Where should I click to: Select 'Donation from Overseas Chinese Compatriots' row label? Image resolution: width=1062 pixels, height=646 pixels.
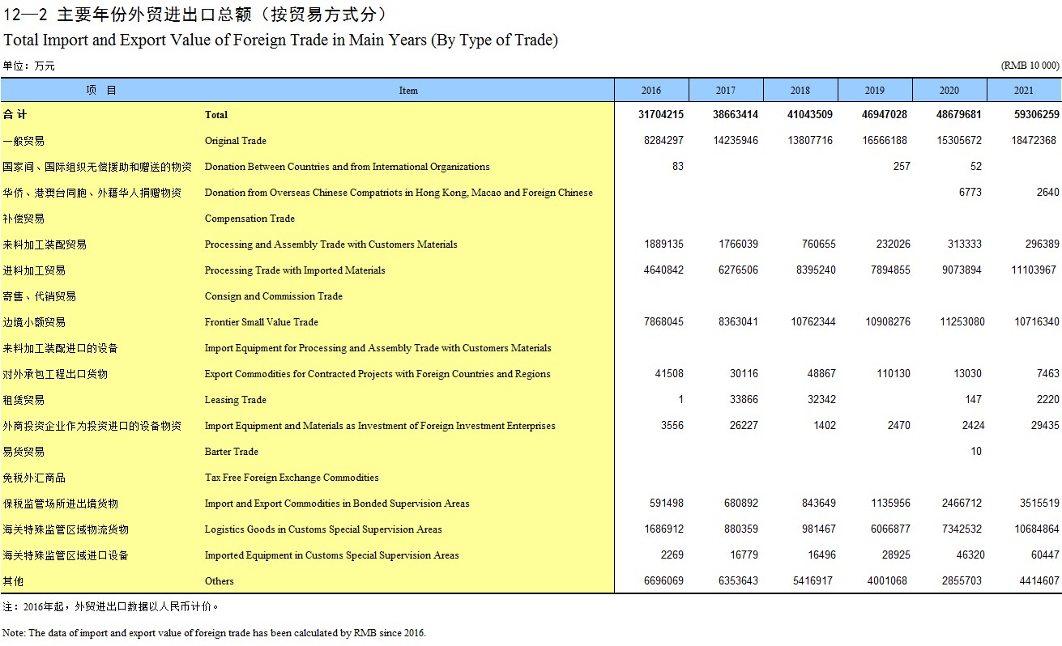coord(399,193)
